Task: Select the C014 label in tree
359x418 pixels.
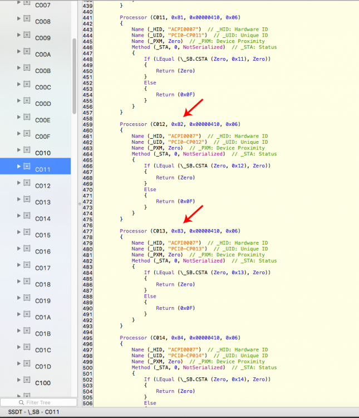Action: 43,219
